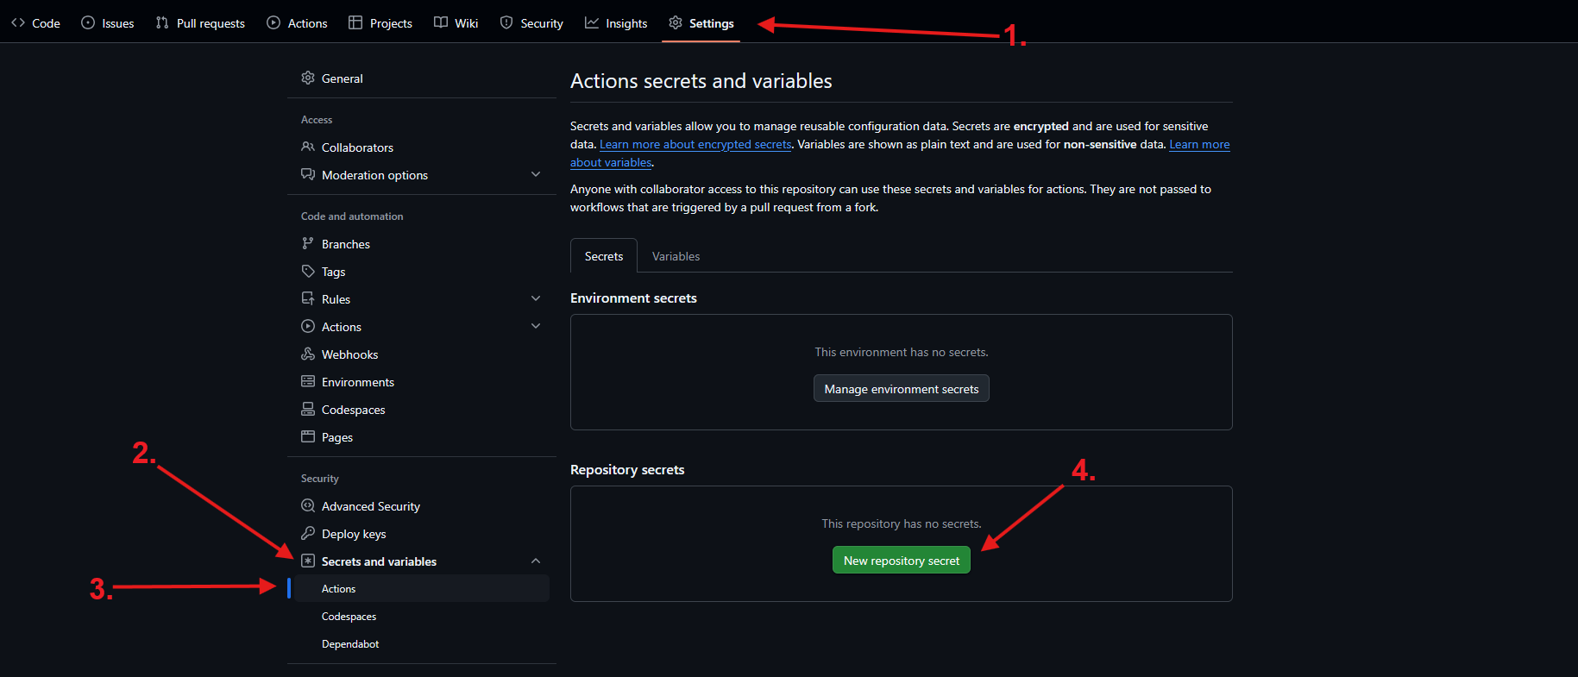Click the sidebar Actions play icon

pos(308,326)
